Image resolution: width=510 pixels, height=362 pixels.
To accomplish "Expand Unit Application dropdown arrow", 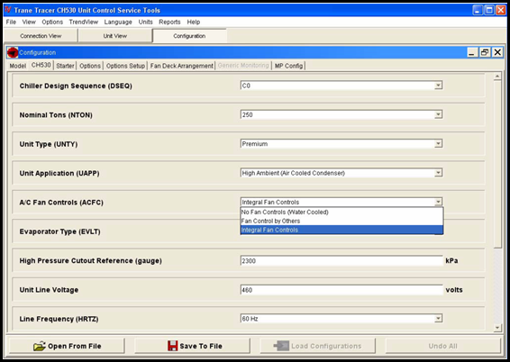I will click(439, 173).
